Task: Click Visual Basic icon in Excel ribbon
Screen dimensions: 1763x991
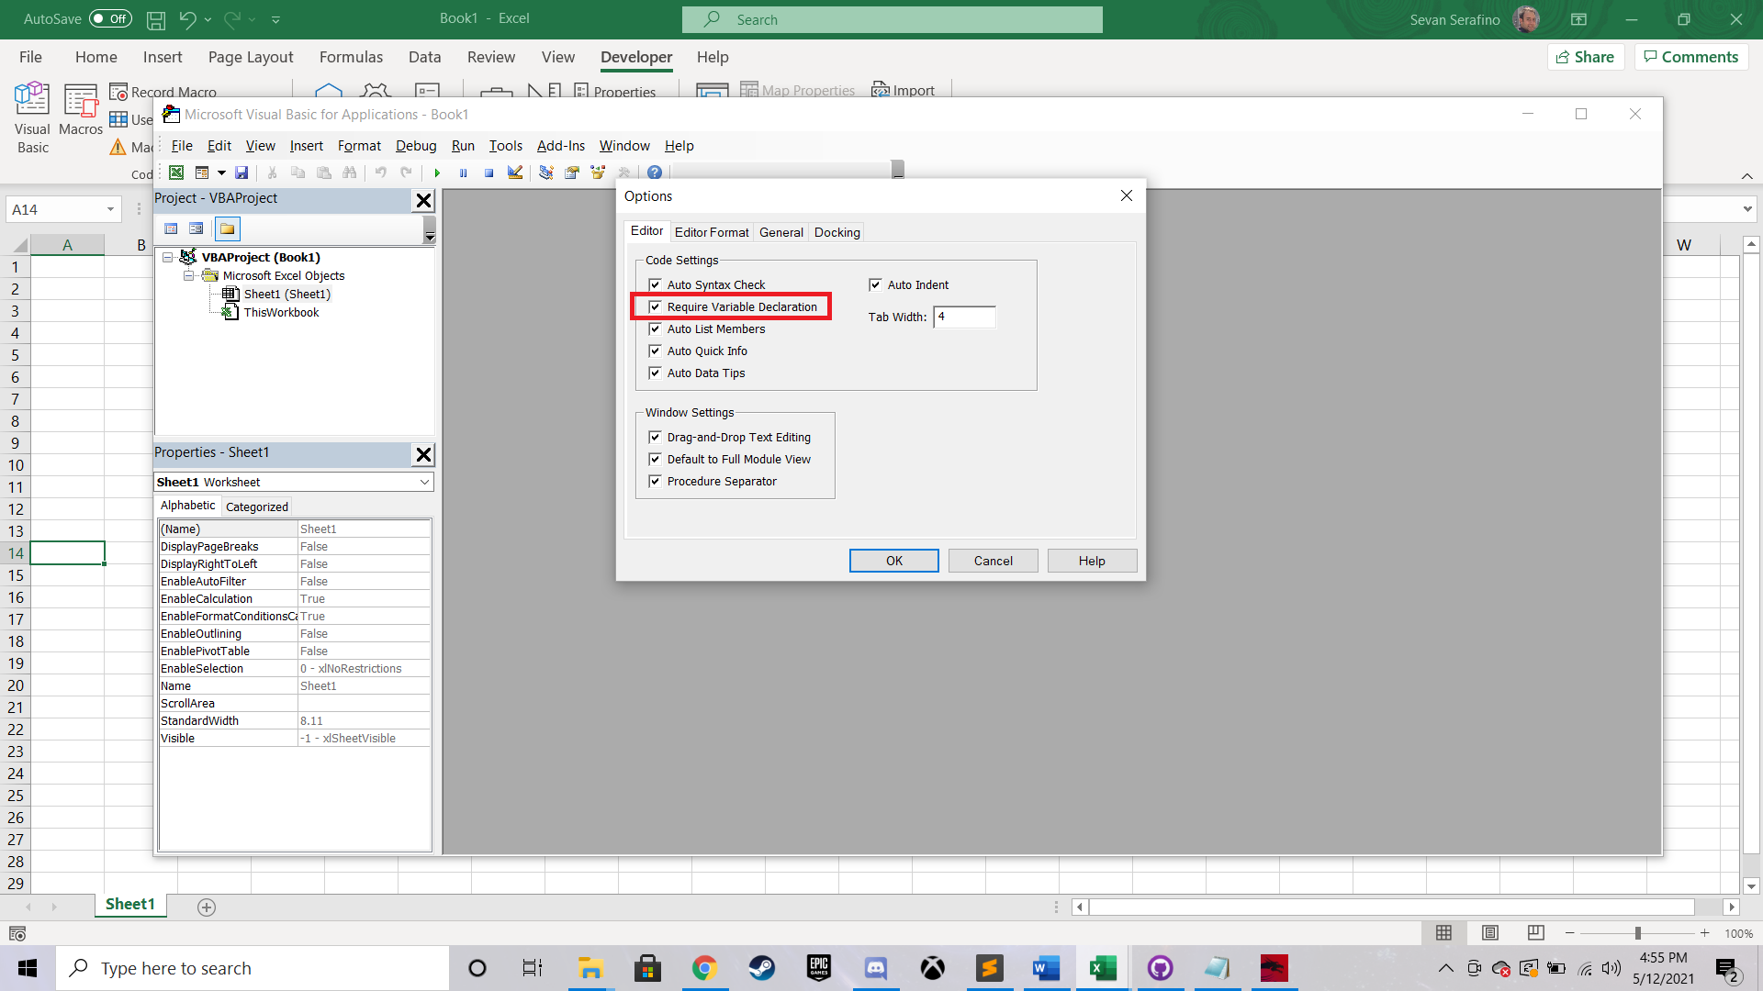Action: (32, 117)
